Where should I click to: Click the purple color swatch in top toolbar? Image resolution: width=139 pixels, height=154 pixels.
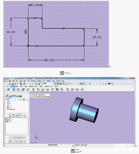(112, 83)
